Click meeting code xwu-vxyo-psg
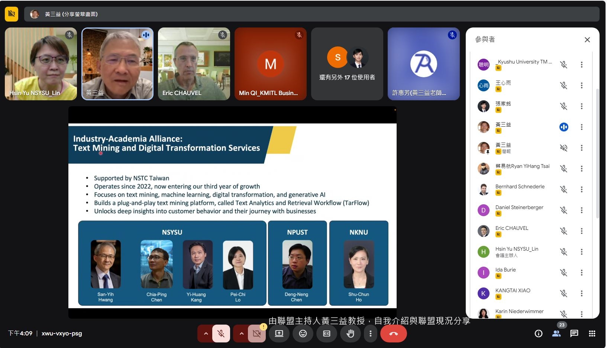This screenshot has width=607, height=348. click(62, 334)
